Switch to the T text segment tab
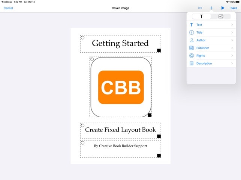This screenshot has width=241, height=180. tap(201, 16)
